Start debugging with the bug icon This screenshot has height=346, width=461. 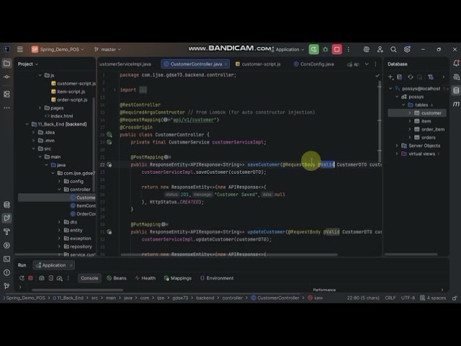(x=326, y=50)
